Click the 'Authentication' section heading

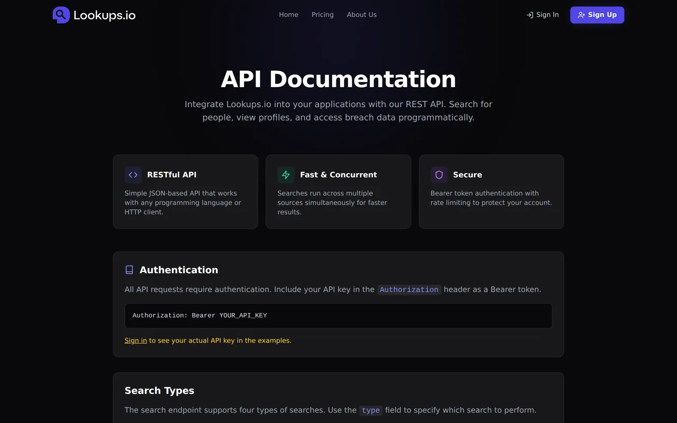[179, 270]
